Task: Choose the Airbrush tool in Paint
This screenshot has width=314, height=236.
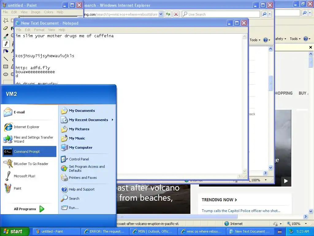Action: 6,51
